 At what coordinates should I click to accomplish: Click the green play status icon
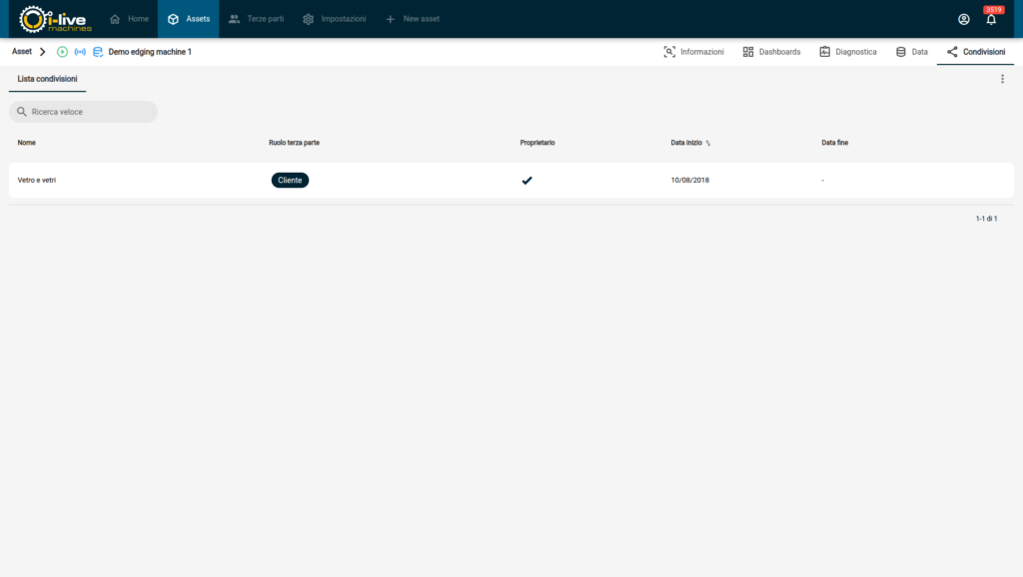[62, 52]
